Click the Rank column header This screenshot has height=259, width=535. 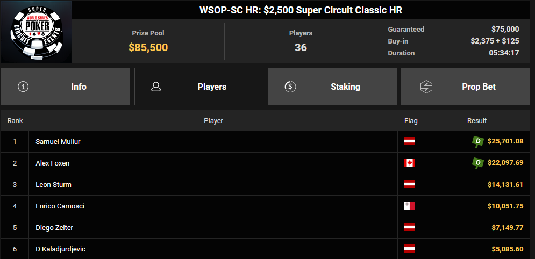click(x=15, y=121)
